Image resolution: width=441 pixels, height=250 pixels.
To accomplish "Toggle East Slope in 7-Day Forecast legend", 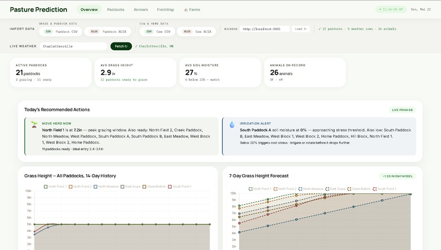I will tap(335, 189).
